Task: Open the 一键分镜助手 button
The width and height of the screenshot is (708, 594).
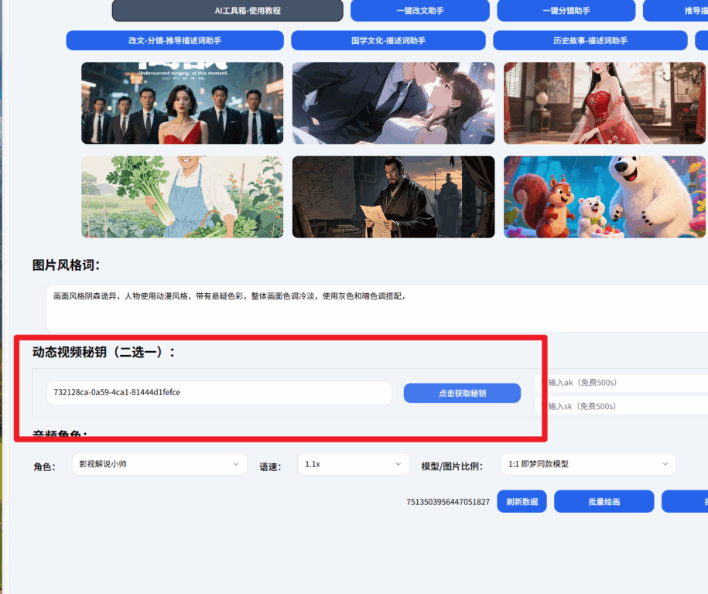Action: pyautogui.click(x=566, y=11)
